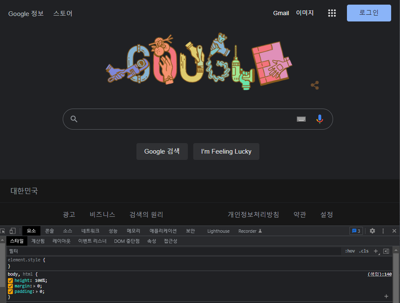Image resolution: width=400 pixels, height=303 pixels.
Task: Toggle computed styles sidebar icon
Action: (x=386, y=251)
